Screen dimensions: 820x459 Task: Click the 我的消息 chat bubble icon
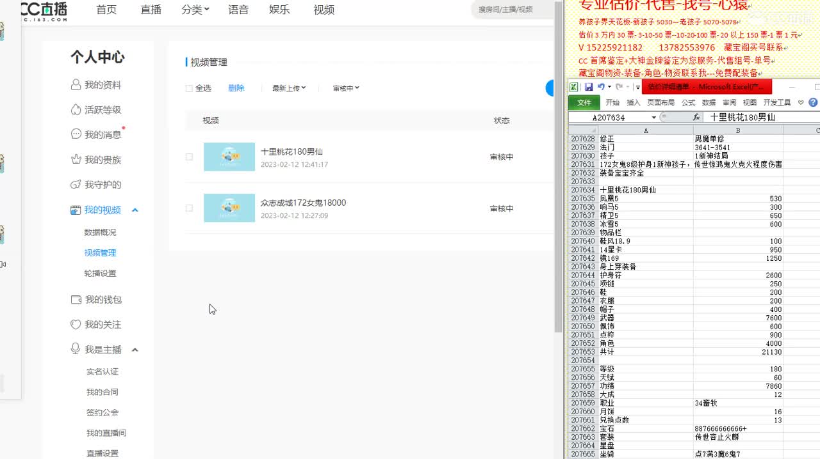click(76, 134)
